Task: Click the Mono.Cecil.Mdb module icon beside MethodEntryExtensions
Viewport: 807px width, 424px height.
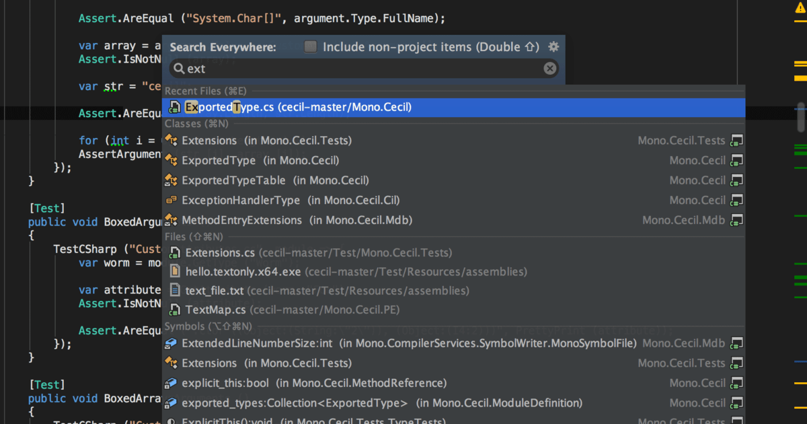Action: pos(737,220)
